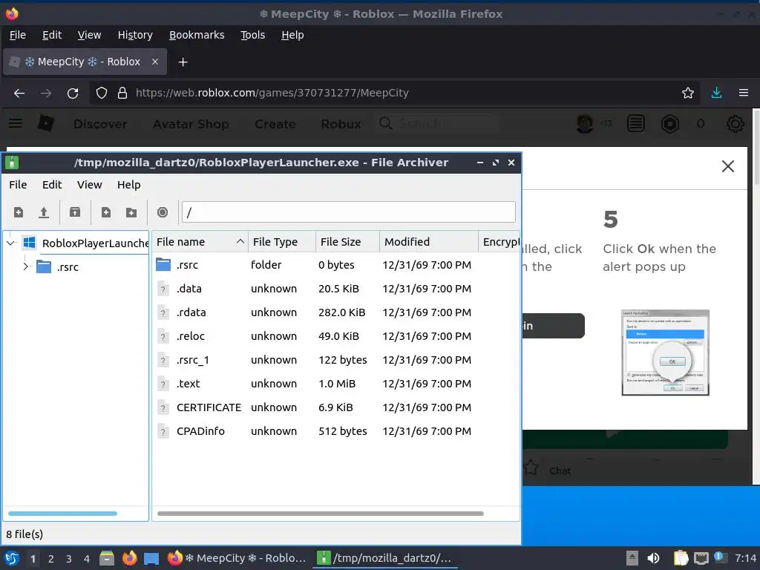Open Firefox Bookmarks menu
The width and height of the screenshot is (760, 570).
197,35
